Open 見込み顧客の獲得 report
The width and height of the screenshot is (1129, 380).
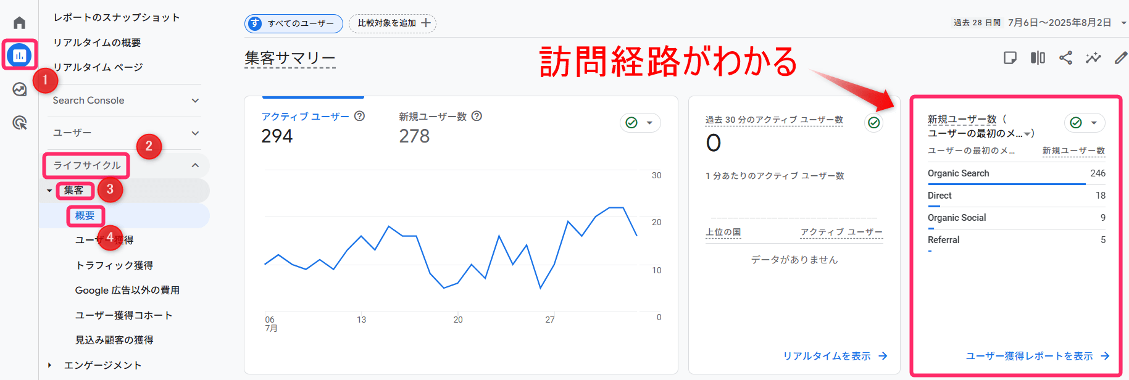pyautogui.click(x=114, y=340)
